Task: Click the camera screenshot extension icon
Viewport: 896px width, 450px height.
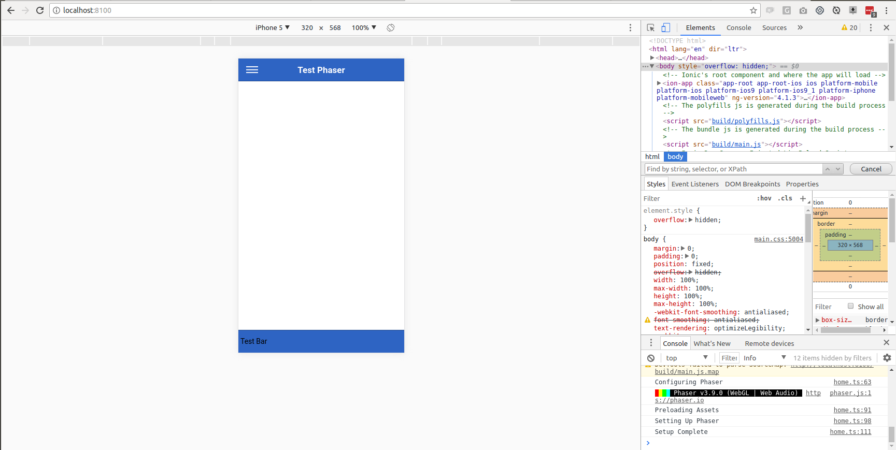Action: [x=803, y=10]
